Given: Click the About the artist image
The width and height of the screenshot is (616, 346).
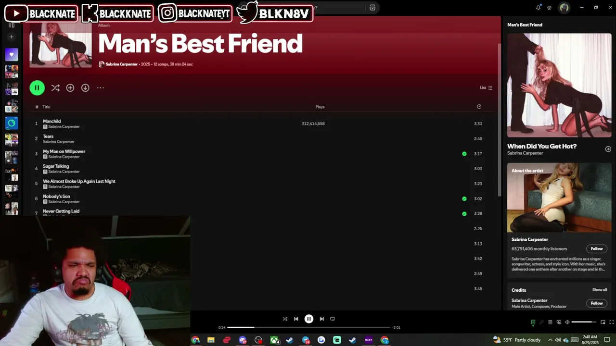Looking at the screenshot, I should click(x=559, y=198).
